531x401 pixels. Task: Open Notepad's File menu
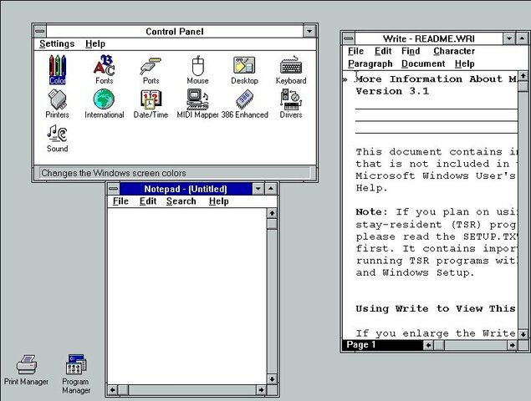pos(120,201)
